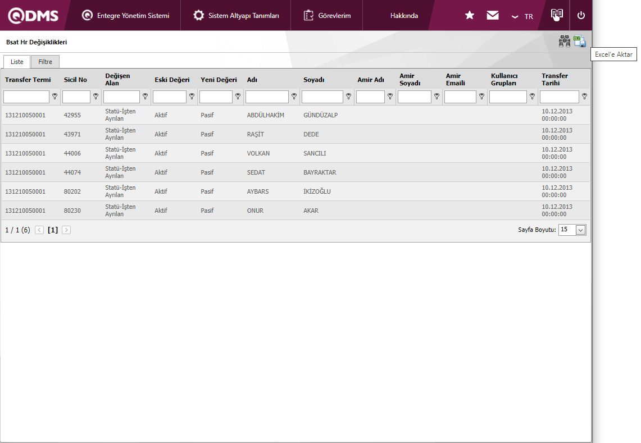This screenshot has height=443, width=641.
Task: Open the Görevlerim menu
Action: [327, 16]
